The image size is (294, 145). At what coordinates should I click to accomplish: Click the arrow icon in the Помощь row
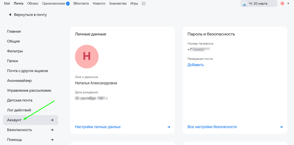click(x=52, y=140)
